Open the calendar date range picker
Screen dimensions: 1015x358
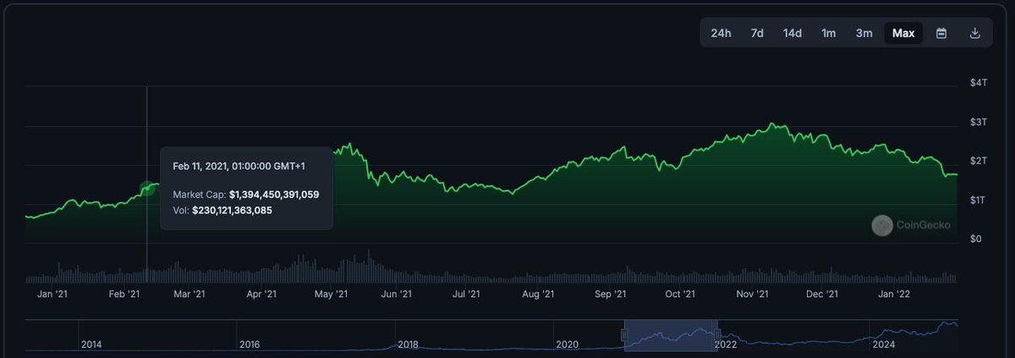pyautogui.click(x=941, y=33)
